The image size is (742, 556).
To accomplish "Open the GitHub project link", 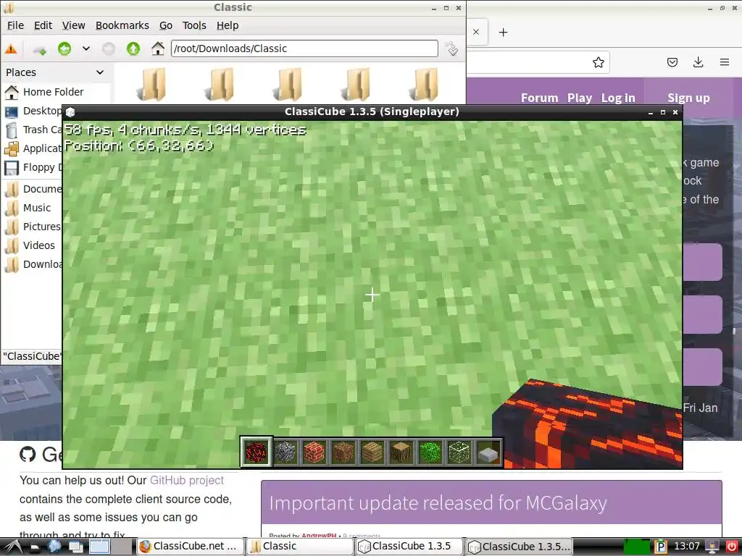I will click(186, 481).
